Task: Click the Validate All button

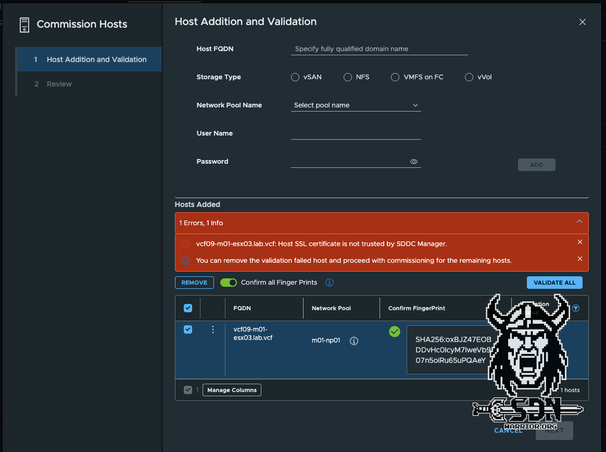Action: pos(554,283)
